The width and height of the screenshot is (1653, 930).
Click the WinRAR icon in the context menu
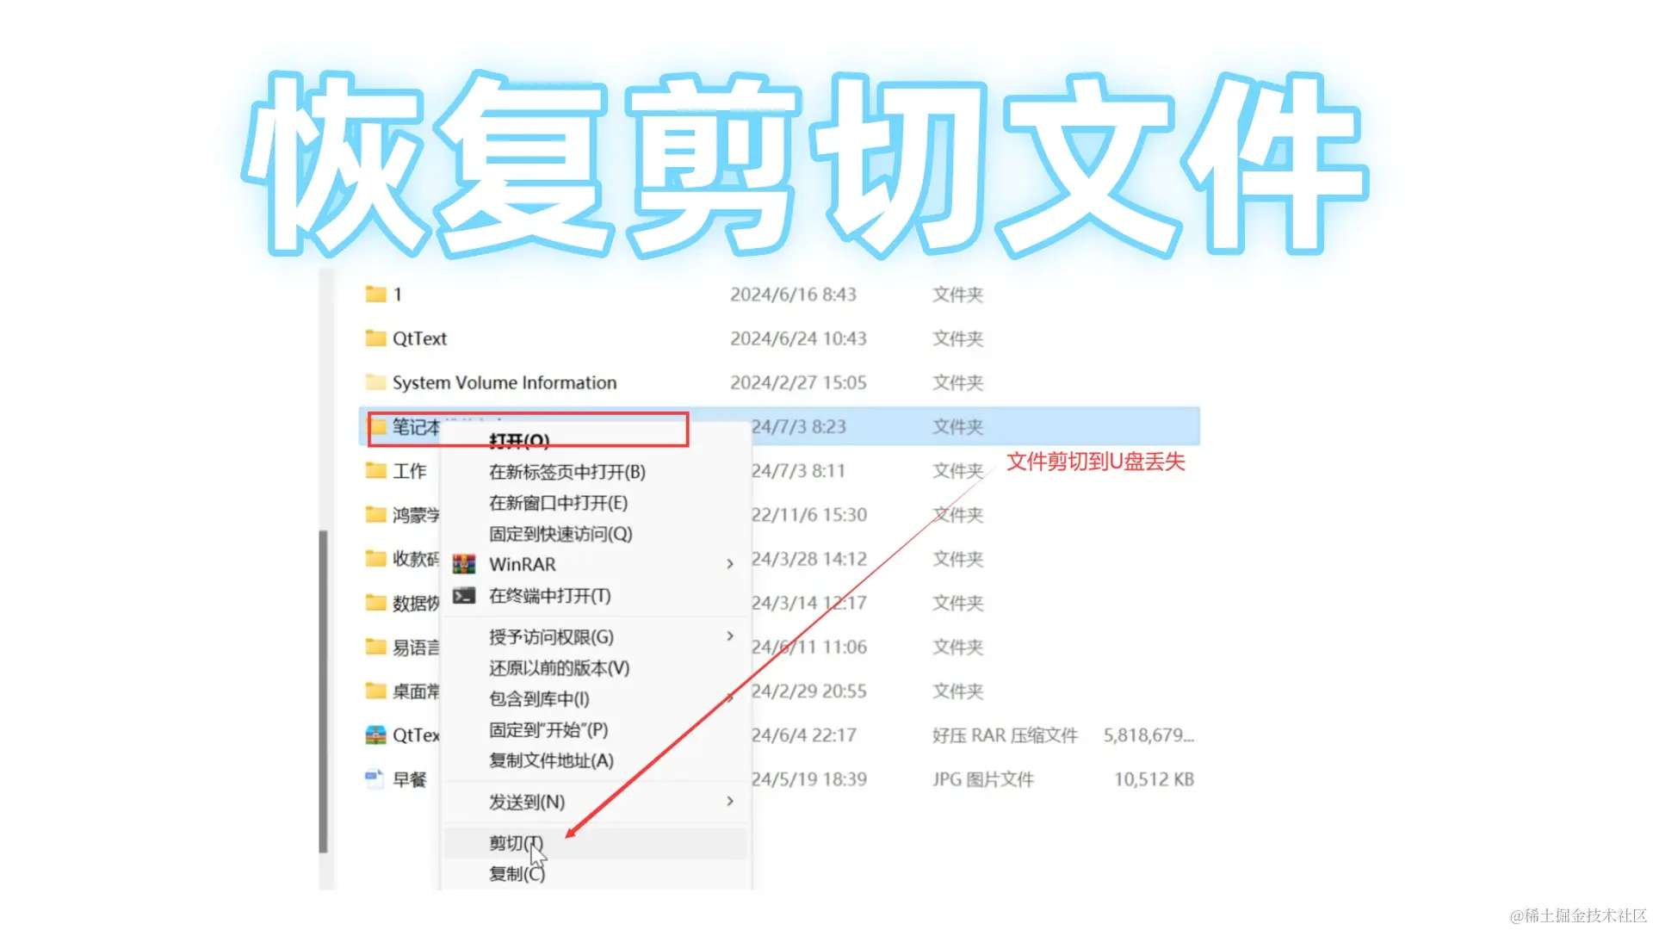[466, 563]
